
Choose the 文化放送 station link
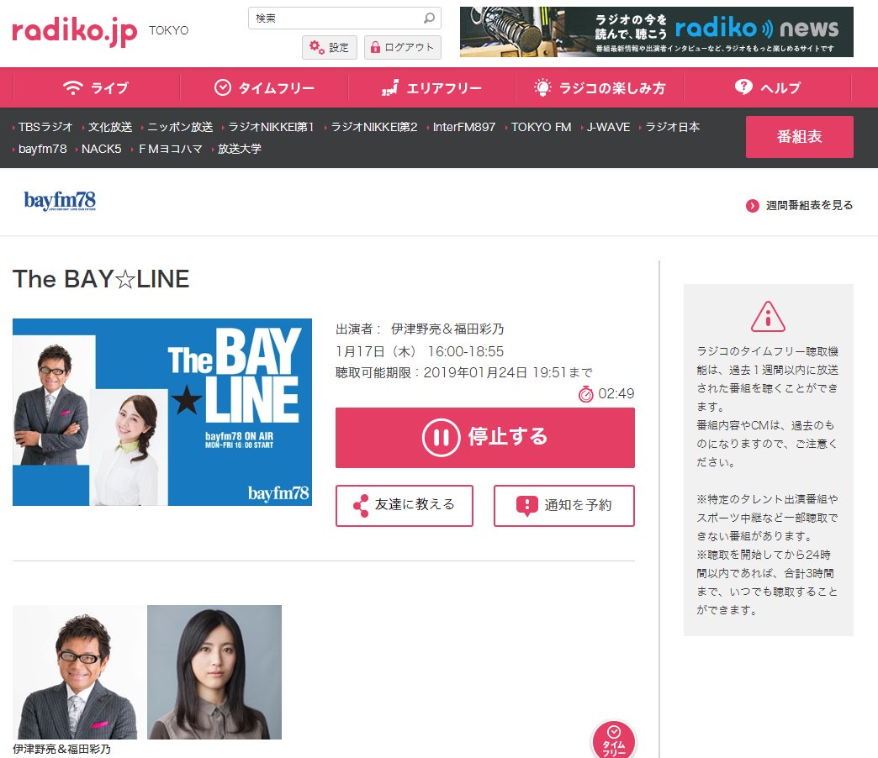109,127
